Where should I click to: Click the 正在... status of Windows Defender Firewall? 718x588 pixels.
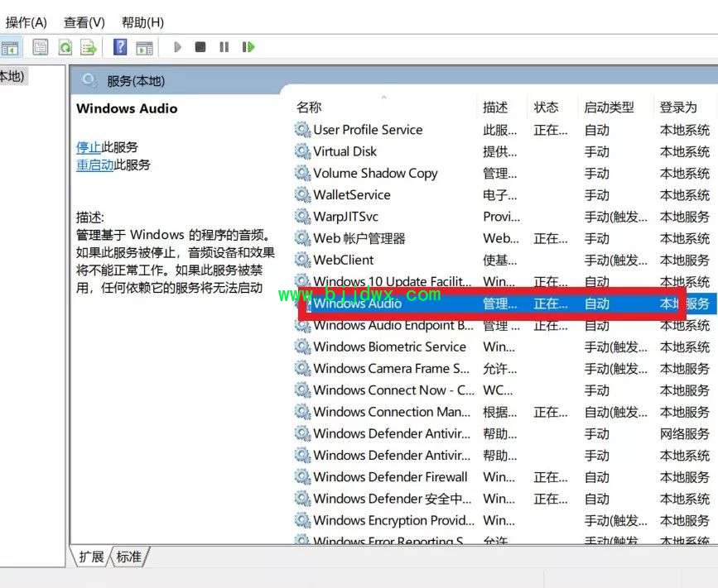coord(551,477)
